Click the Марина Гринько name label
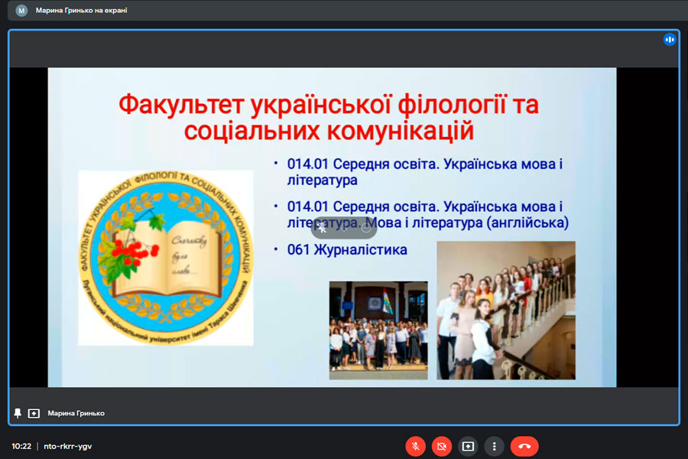Screen dimensions: 688x459 coord(76,413)
